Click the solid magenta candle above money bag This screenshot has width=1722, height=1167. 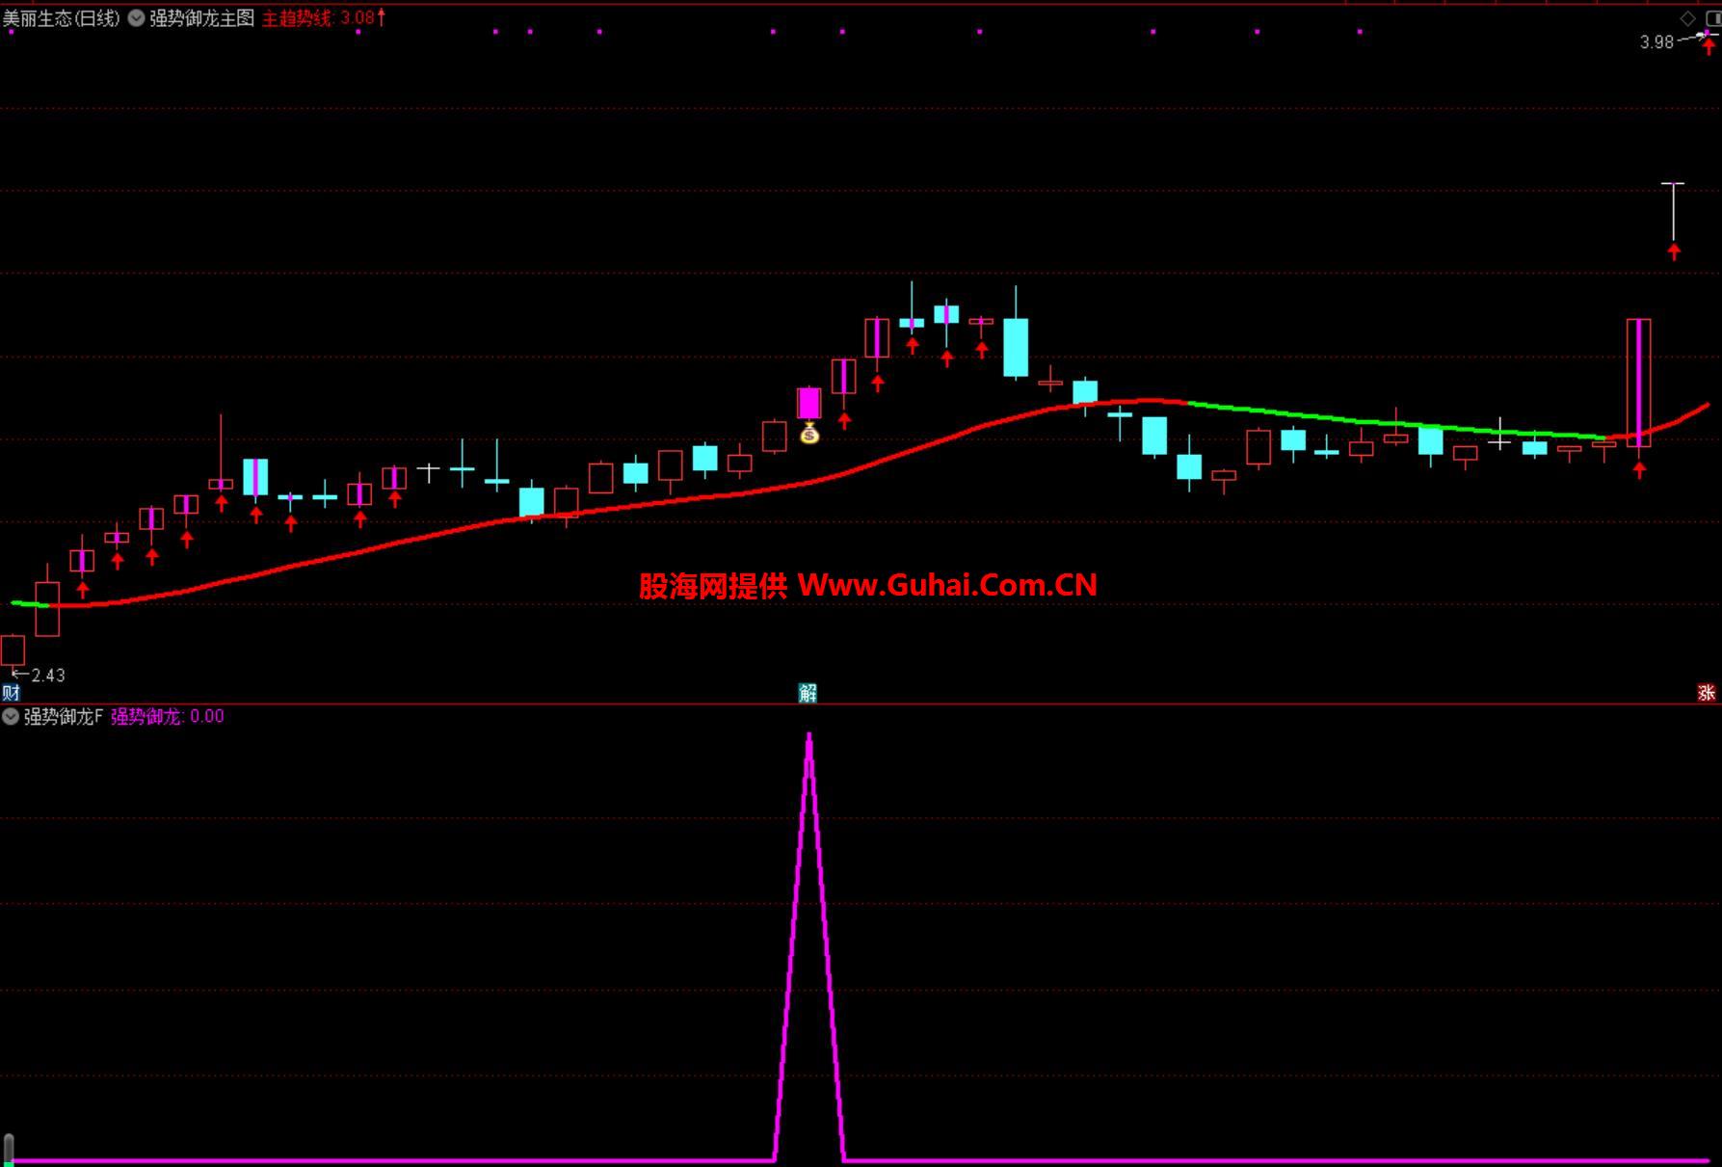click(x=809, y=403)
